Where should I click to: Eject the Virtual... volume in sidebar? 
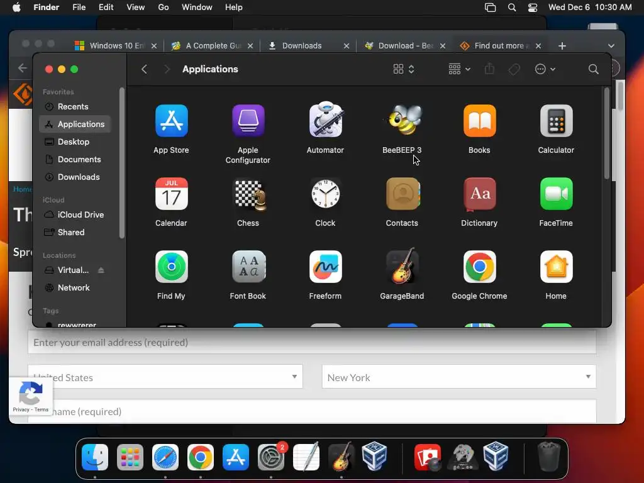point(101,270)
